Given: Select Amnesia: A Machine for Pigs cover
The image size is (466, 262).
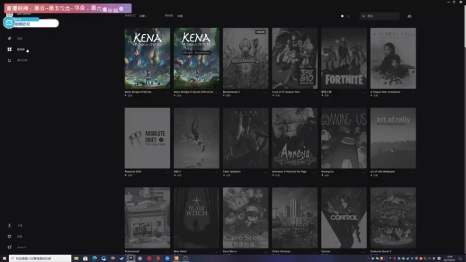Looking at the screenshot, I should pos(295,138).
